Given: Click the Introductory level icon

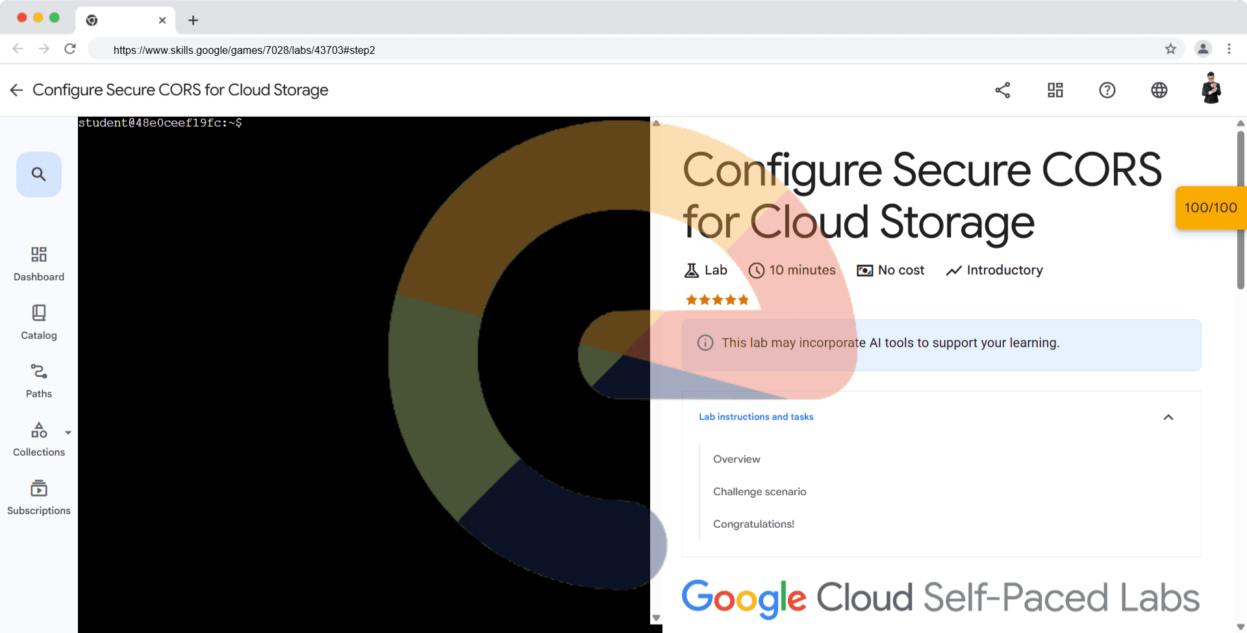Looking at the screenshot, I should [x=953, y=271].
